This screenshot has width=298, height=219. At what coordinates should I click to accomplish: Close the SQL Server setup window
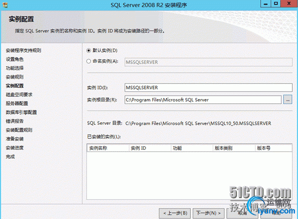(x=289, y=3)
